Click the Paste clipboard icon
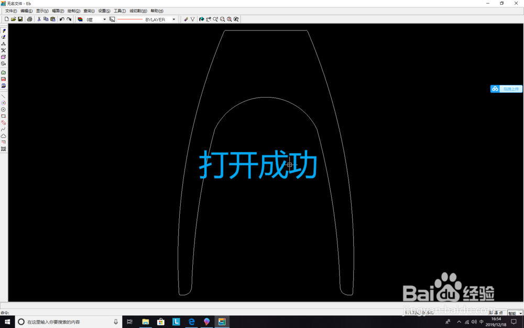 53,19
